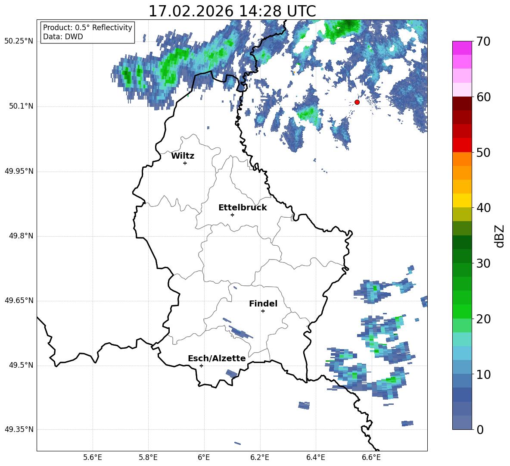Screen dimensions: 510x466
Task: Click the dark red colorbar segment below 60
Action: click(x=462, y=103)
